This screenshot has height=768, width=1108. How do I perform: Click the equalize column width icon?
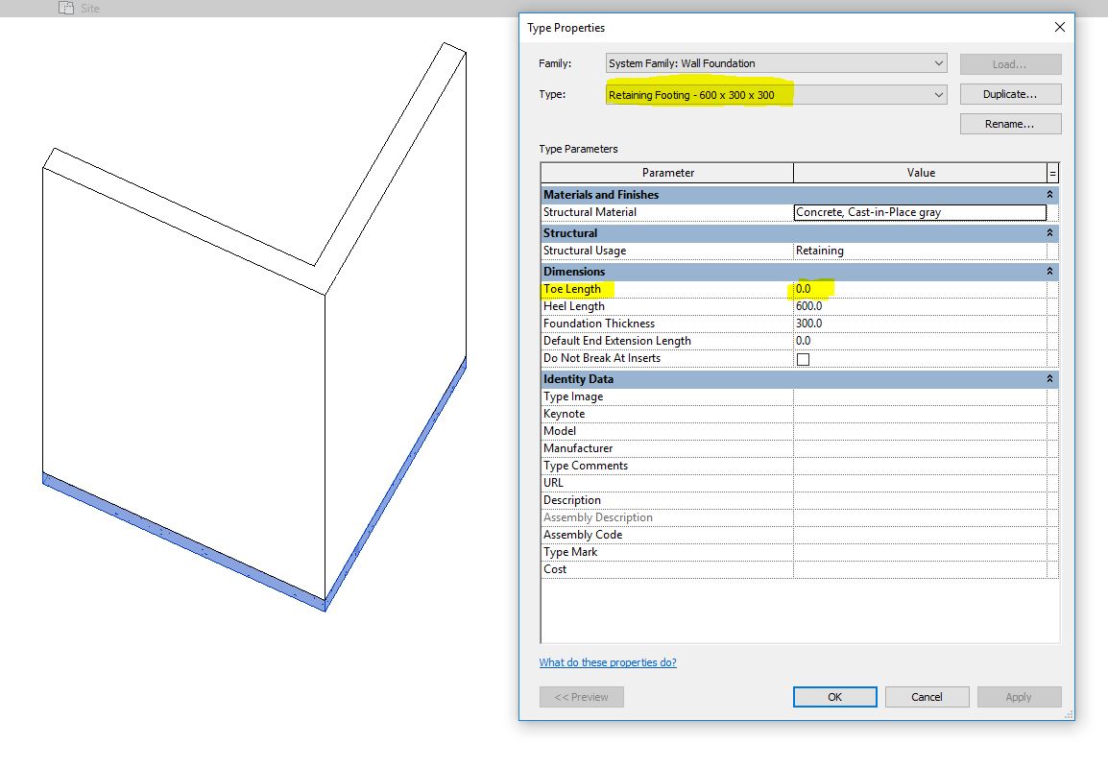click(x=1052, y=173)
